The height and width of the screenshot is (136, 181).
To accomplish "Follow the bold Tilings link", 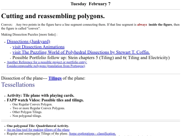I will point(55,78).
